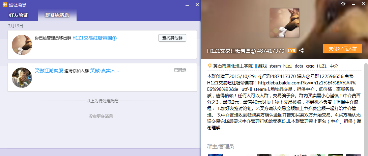Close the 验证消息 window
Image resolution: width=368 pixels, height=156 pixels.
click(x=197, y=4)
